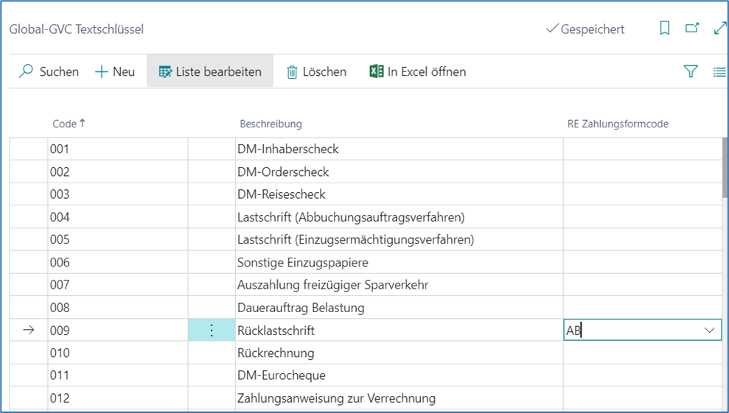Open page in new window icon
Screen dimensions: 729x413
[691, 29]
